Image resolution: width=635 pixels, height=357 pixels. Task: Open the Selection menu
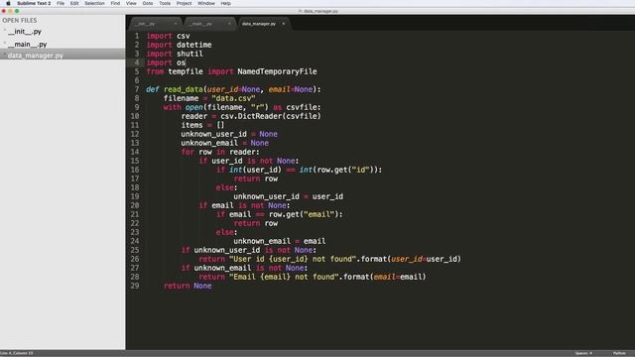(94, 3)
